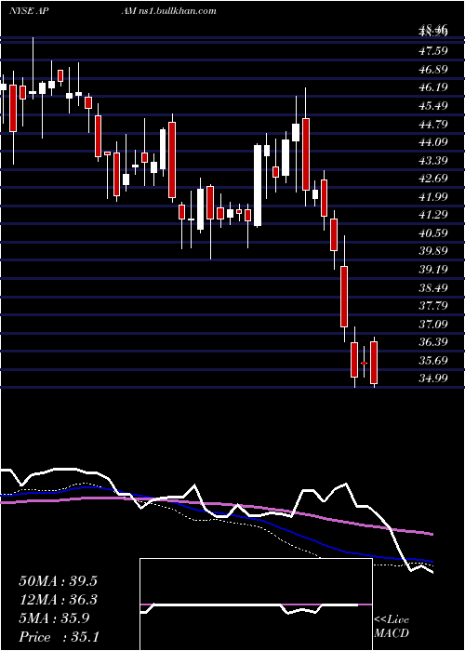Image resolution: width=465 pixels, height=651 pixels.
Task: Select the 39.19 price level label
Action: pos(433,269)
